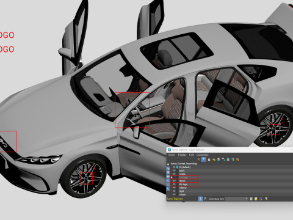The width and height of the screenshot is (293, 220).
Task: Hide the light layer with its eye icon
Action: (174, 191)
